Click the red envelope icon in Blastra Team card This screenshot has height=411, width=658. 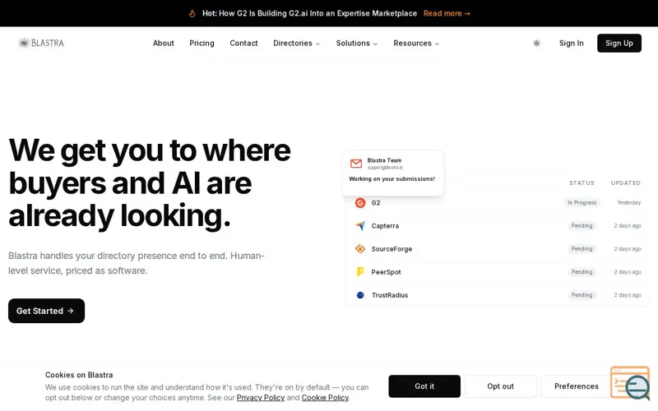(356, 164)
